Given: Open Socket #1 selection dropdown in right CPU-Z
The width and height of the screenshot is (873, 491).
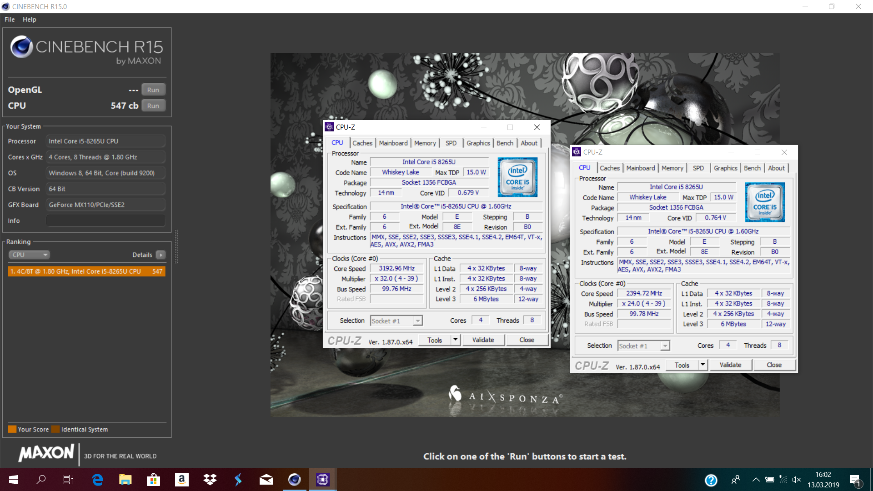Looking at the screenshot, I should pyautogui.click(x=644, y=346).
